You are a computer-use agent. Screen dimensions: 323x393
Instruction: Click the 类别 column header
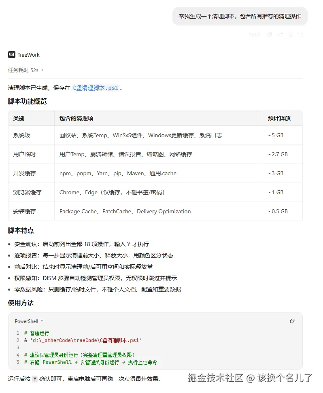tap(31, 118)
